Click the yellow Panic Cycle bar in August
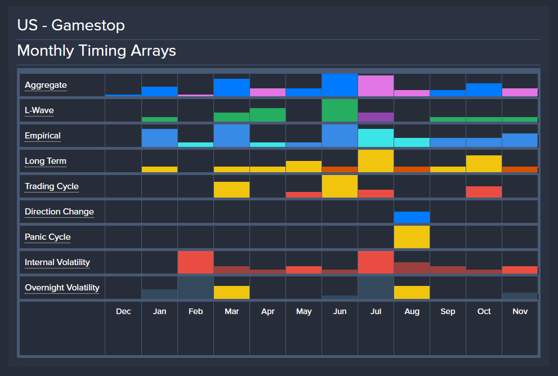 click(412, 237)
